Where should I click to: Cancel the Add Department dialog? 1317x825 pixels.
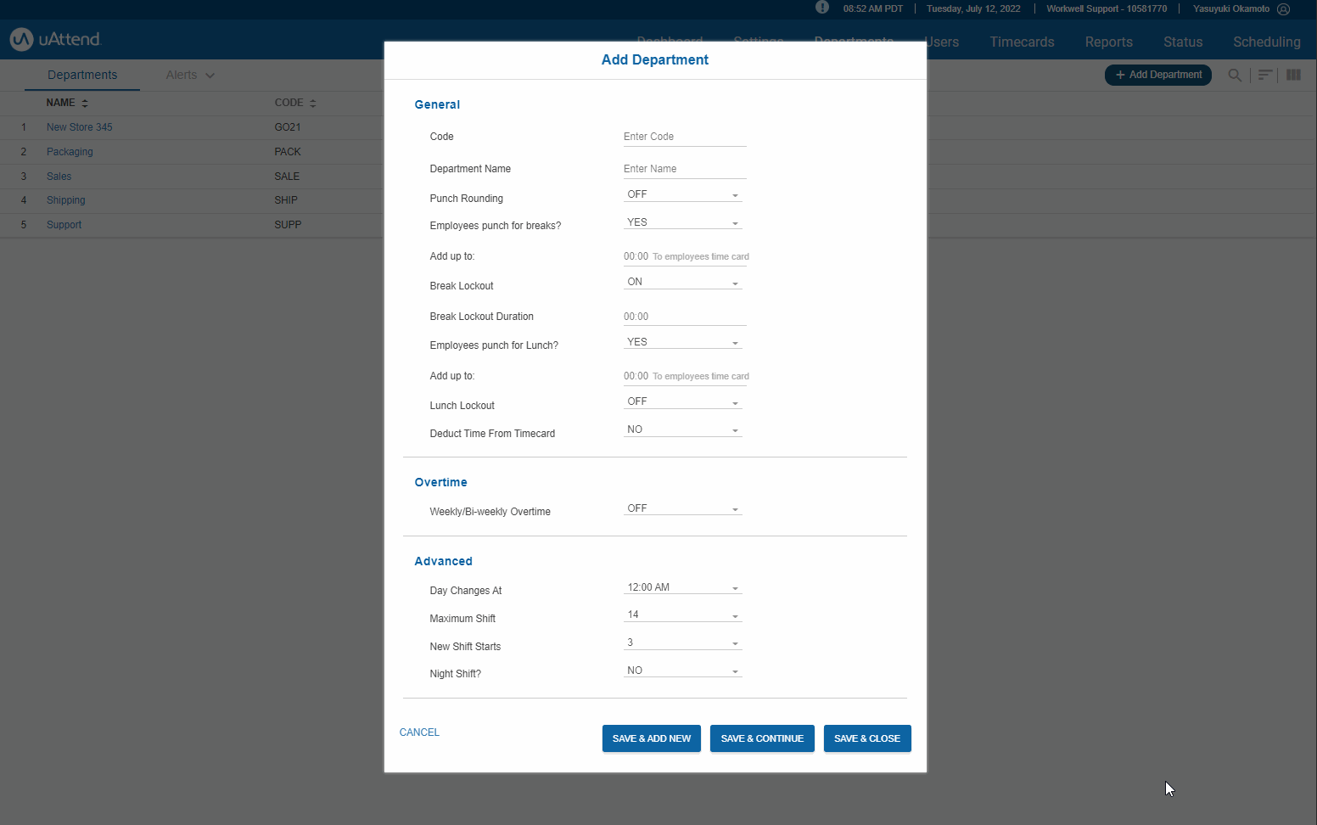point(419,732)
